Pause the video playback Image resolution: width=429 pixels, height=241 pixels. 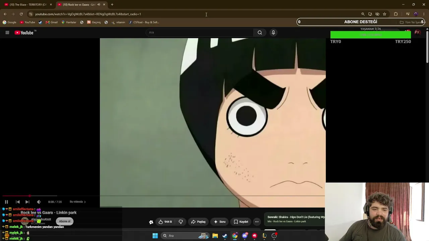(x=6, y=202)
